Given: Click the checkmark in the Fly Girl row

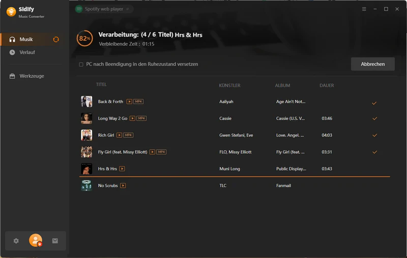Looking at the screenshot, I should tap(374, 152).
